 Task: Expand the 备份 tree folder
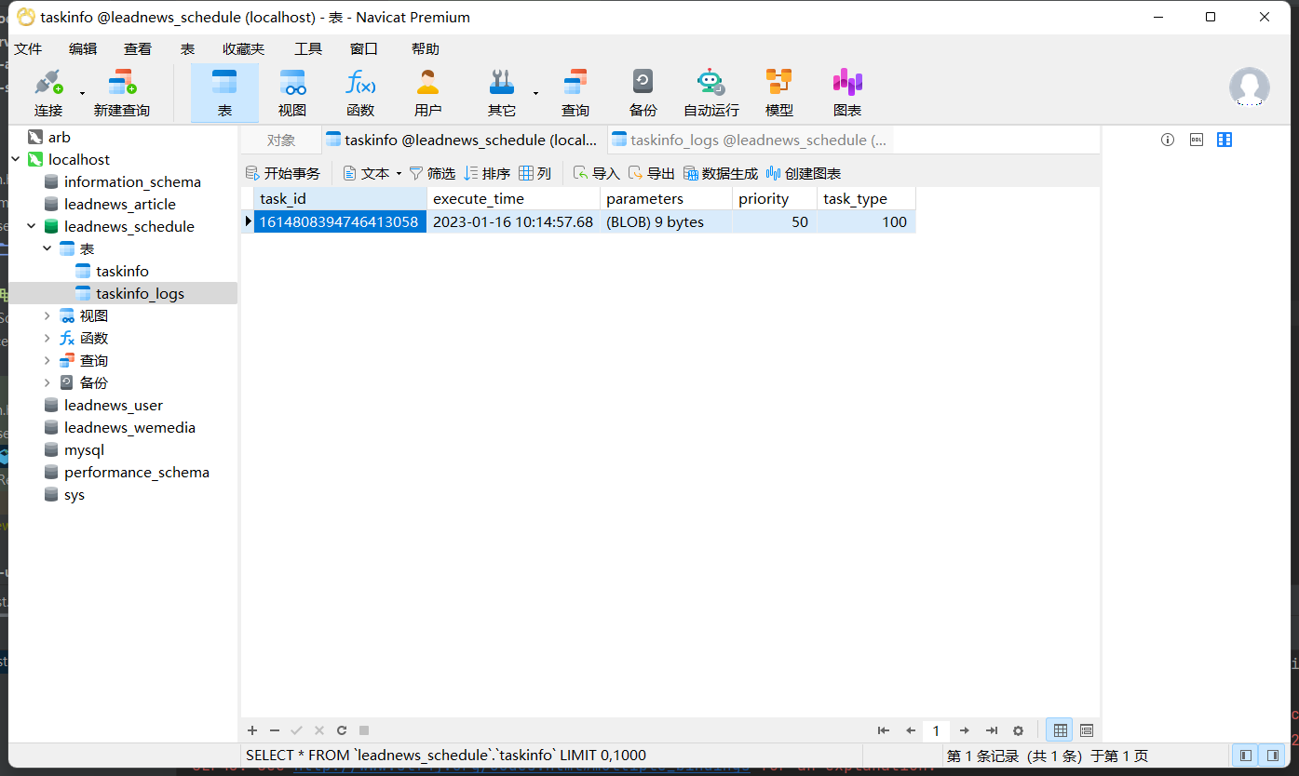point(47,382)
